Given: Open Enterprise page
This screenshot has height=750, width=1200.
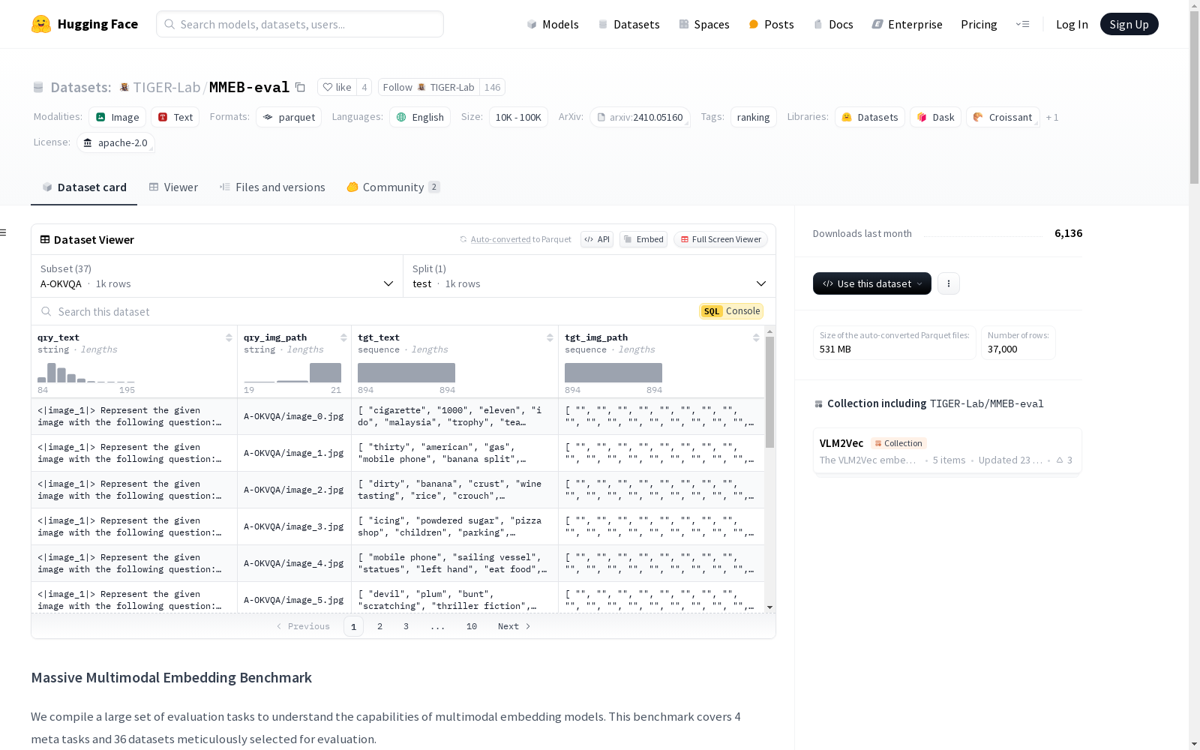Looking at the screenshot, I should (907, 24).
